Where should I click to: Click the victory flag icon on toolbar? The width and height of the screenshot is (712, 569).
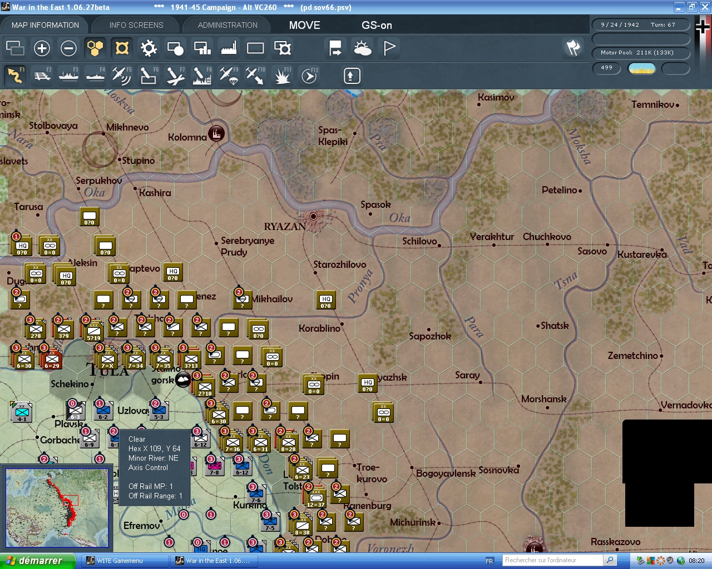click(x=388, y=48)
